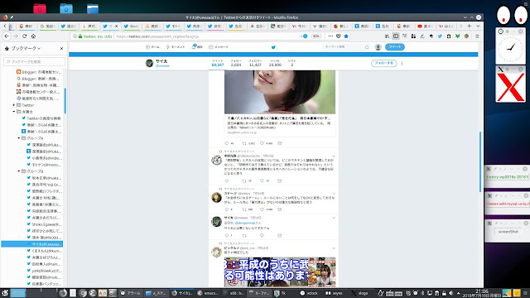Open the emacs taskbar entry
The width and height of the screenshot is (530, 298).
click(x=208, y=293)
